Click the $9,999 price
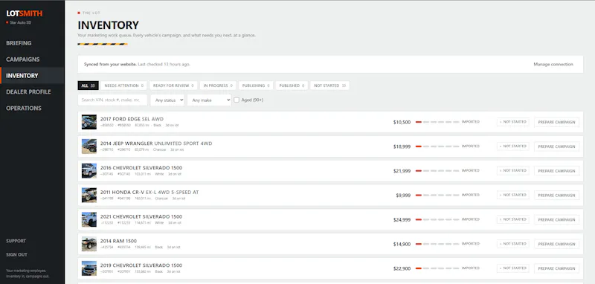Screen dimensions: 595x284 pos(403,196)
